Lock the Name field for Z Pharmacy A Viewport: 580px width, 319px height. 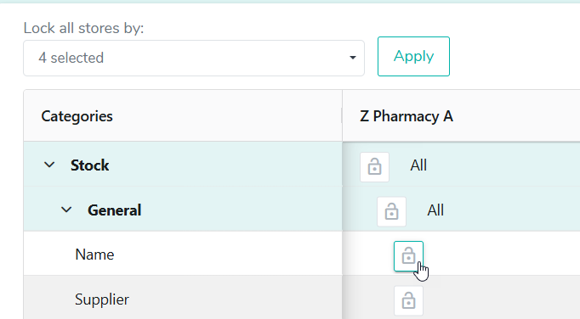[408, 256]
